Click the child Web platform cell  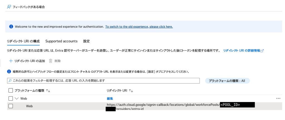tap(29, 106)
